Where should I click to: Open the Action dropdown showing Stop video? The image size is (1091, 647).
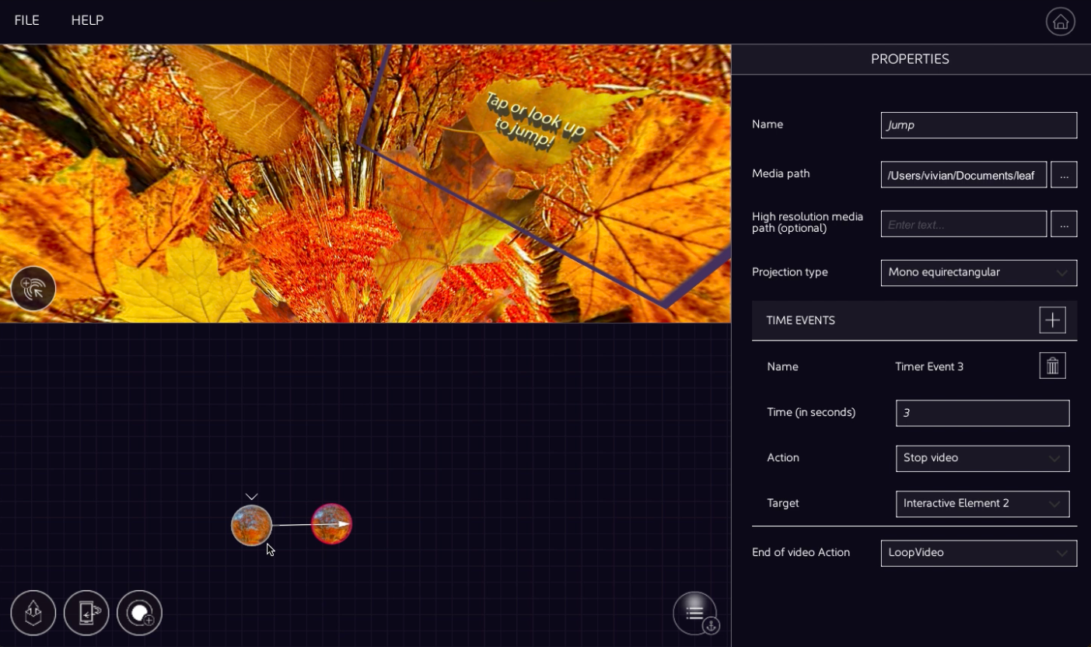point(982,458)
